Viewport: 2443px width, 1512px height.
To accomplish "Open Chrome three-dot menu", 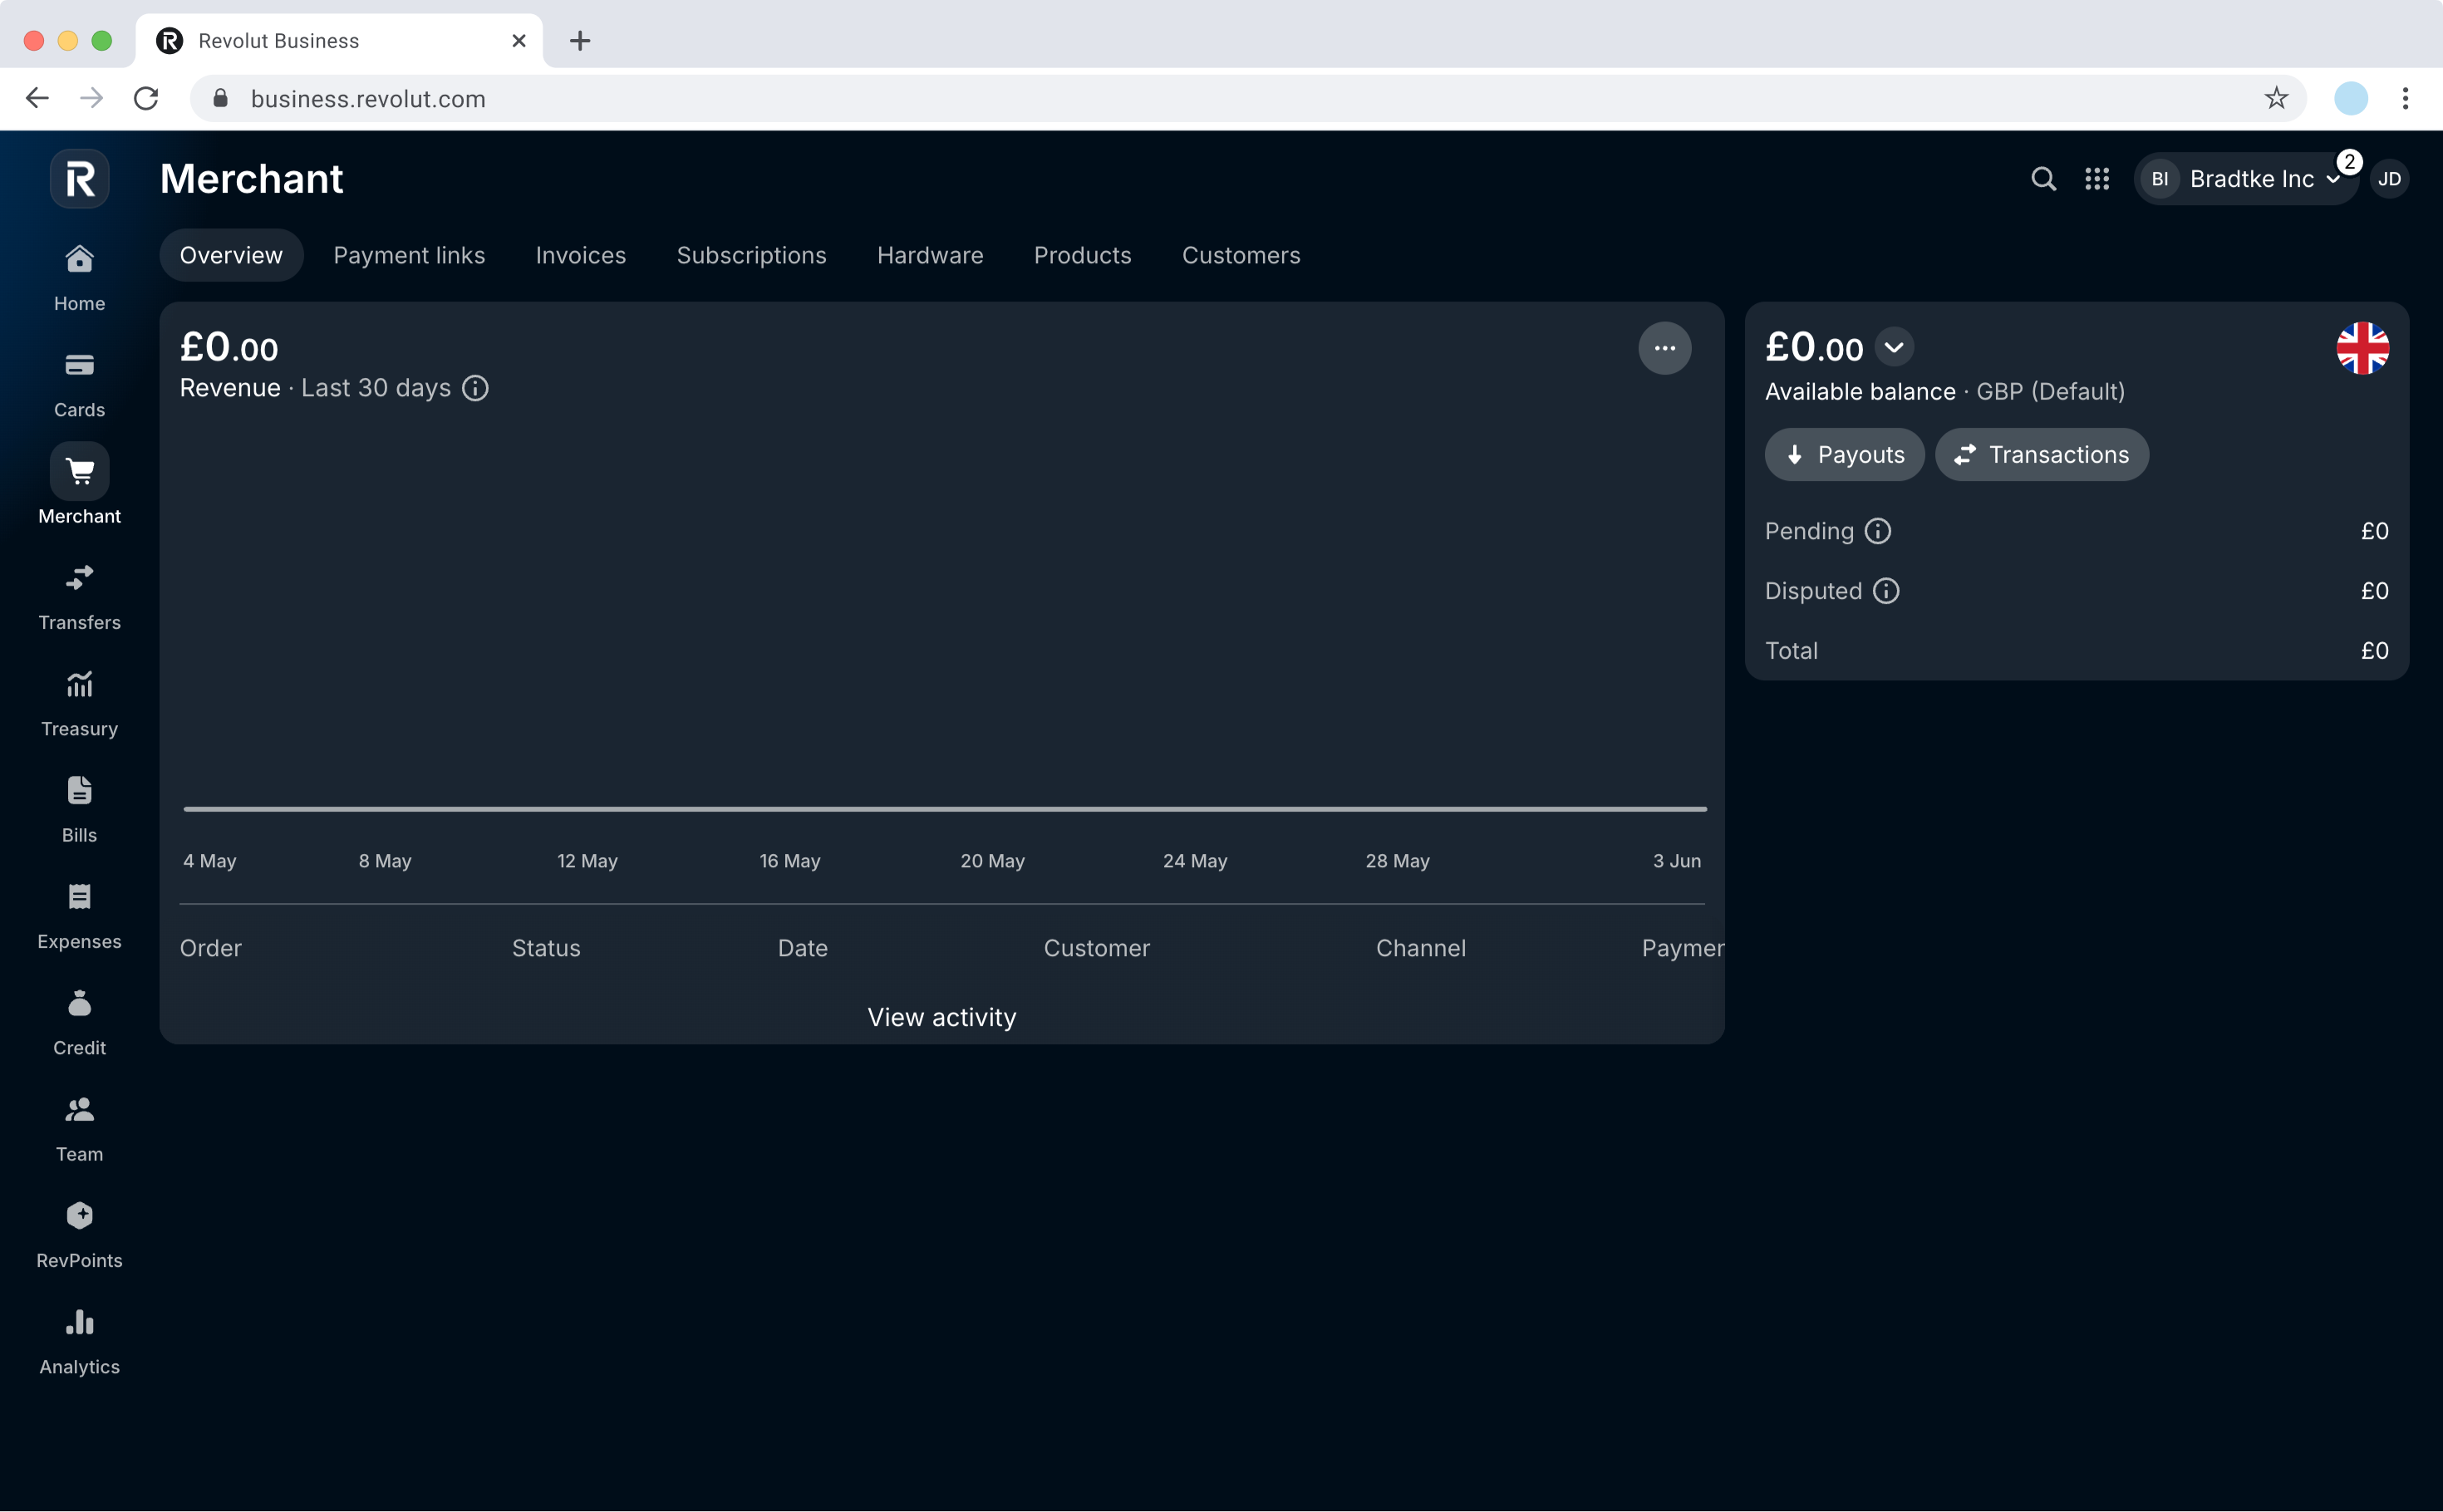I will [x=2405, y=98].
